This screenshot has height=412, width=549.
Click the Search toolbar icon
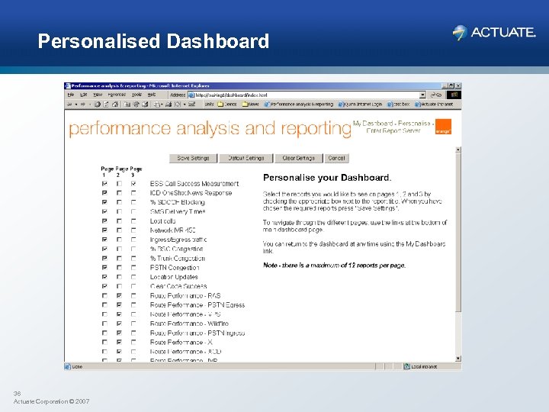[x=127, y=104]
